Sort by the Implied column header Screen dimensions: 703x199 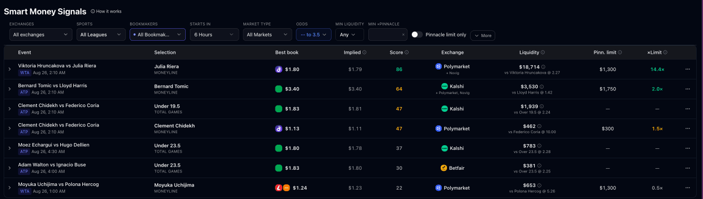(352, 52)
